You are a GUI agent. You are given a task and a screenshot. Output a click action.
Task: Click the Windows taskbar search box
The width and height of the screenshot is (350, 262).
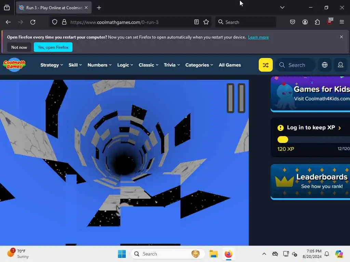coord(167,254)
